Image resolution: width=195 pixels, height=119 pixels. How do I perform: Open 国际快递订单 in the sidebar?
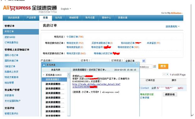tap(11, 61)
